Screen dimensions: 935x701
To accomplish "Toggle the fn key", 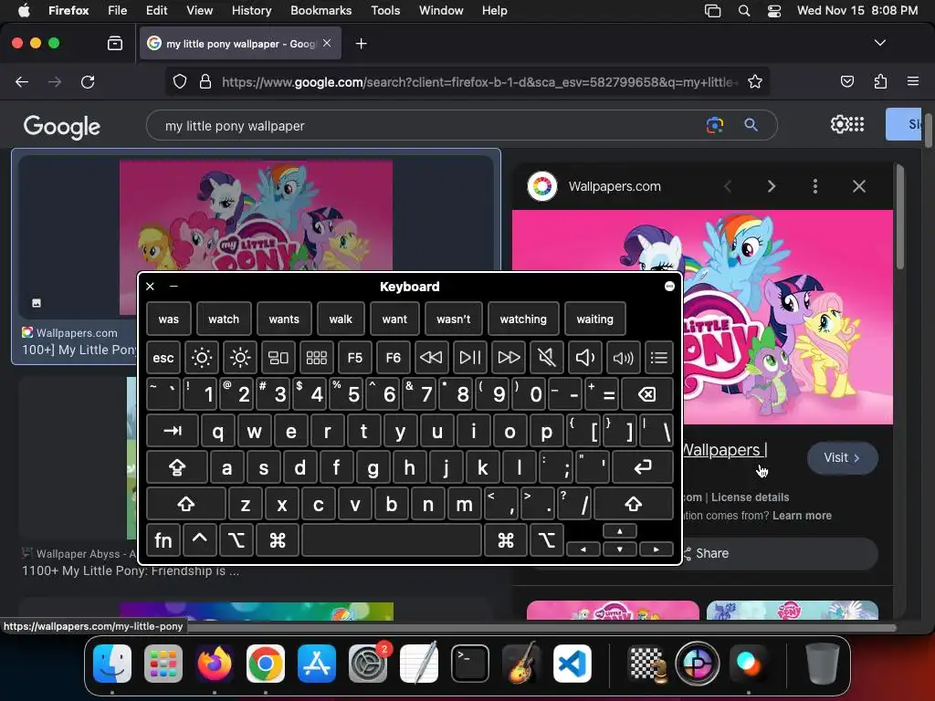I will pyautogui.click(x=163, y=540).
